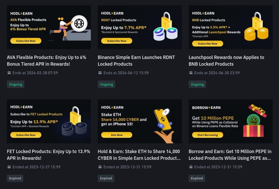
Task: Click the calendar icon on BNB Locked Products card
Action: coord(191,73)
